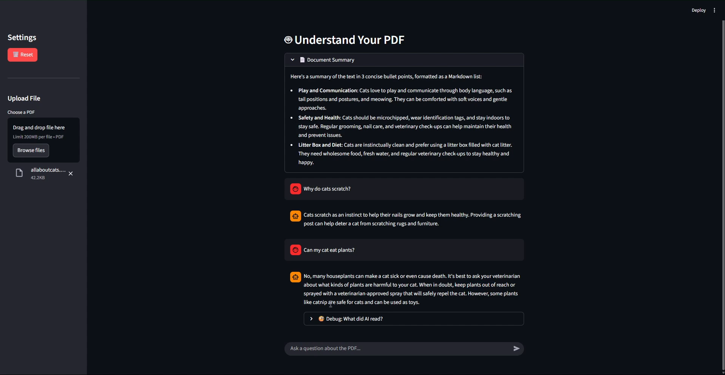Click the document icon in Document Summary header

coord(302,60)
